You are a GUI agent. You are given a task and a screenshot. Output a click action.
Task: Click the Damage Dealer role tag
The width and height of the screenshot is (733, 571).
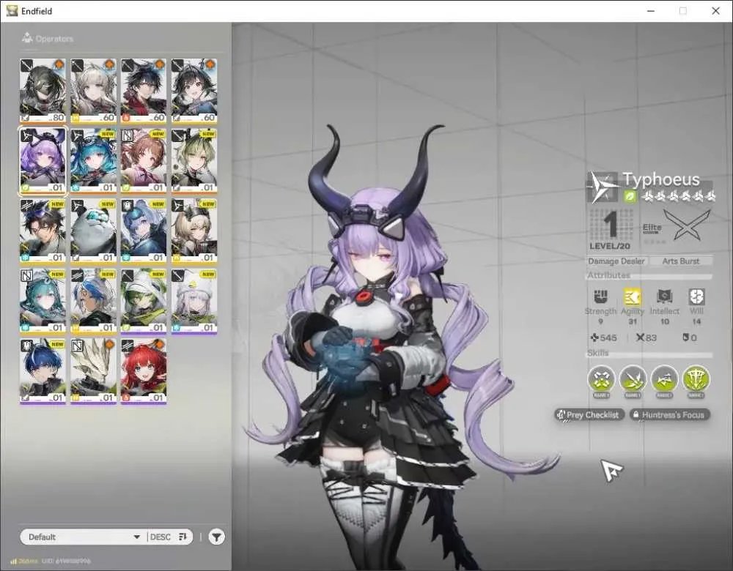616,261
